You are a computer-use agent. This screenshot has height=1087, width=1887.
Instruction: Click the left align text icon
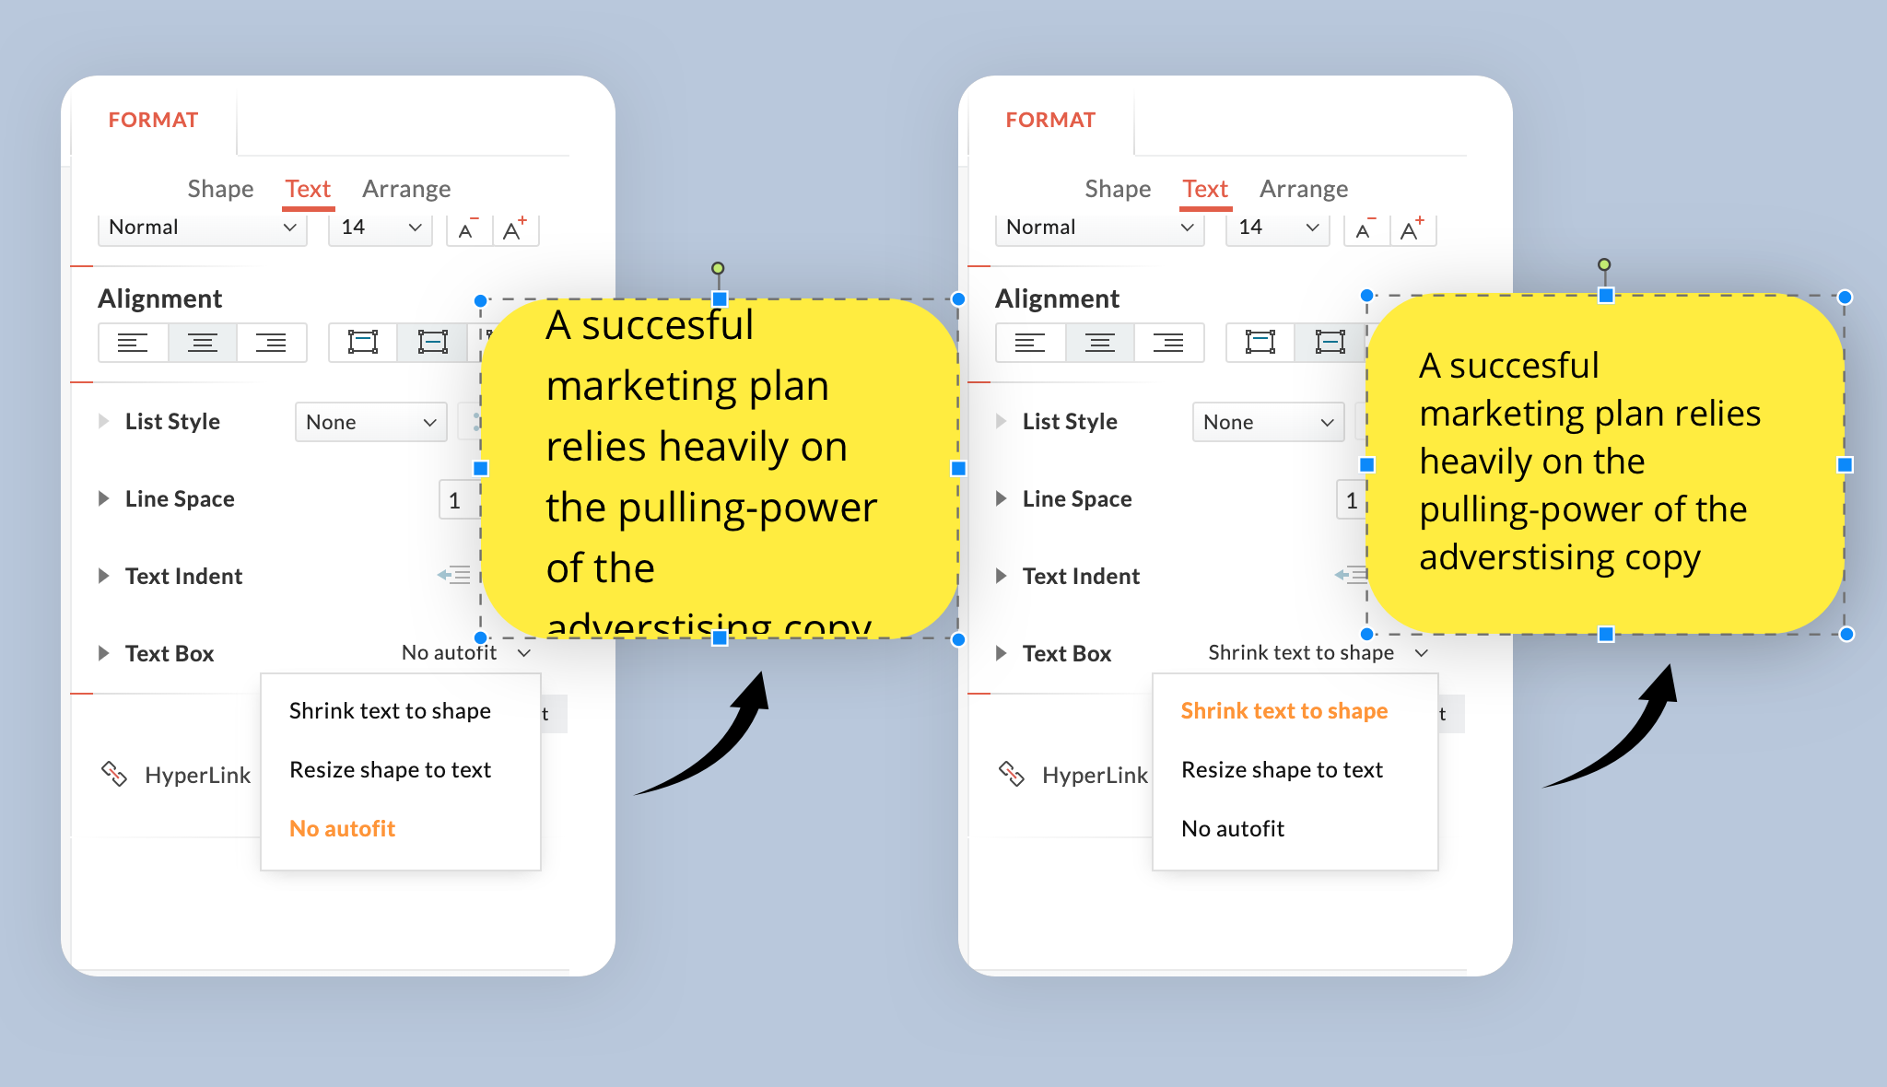[x=134, y=343]
